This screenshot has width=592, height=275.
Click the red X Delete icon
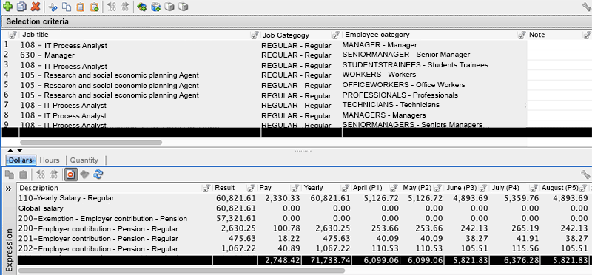[35, 7]
